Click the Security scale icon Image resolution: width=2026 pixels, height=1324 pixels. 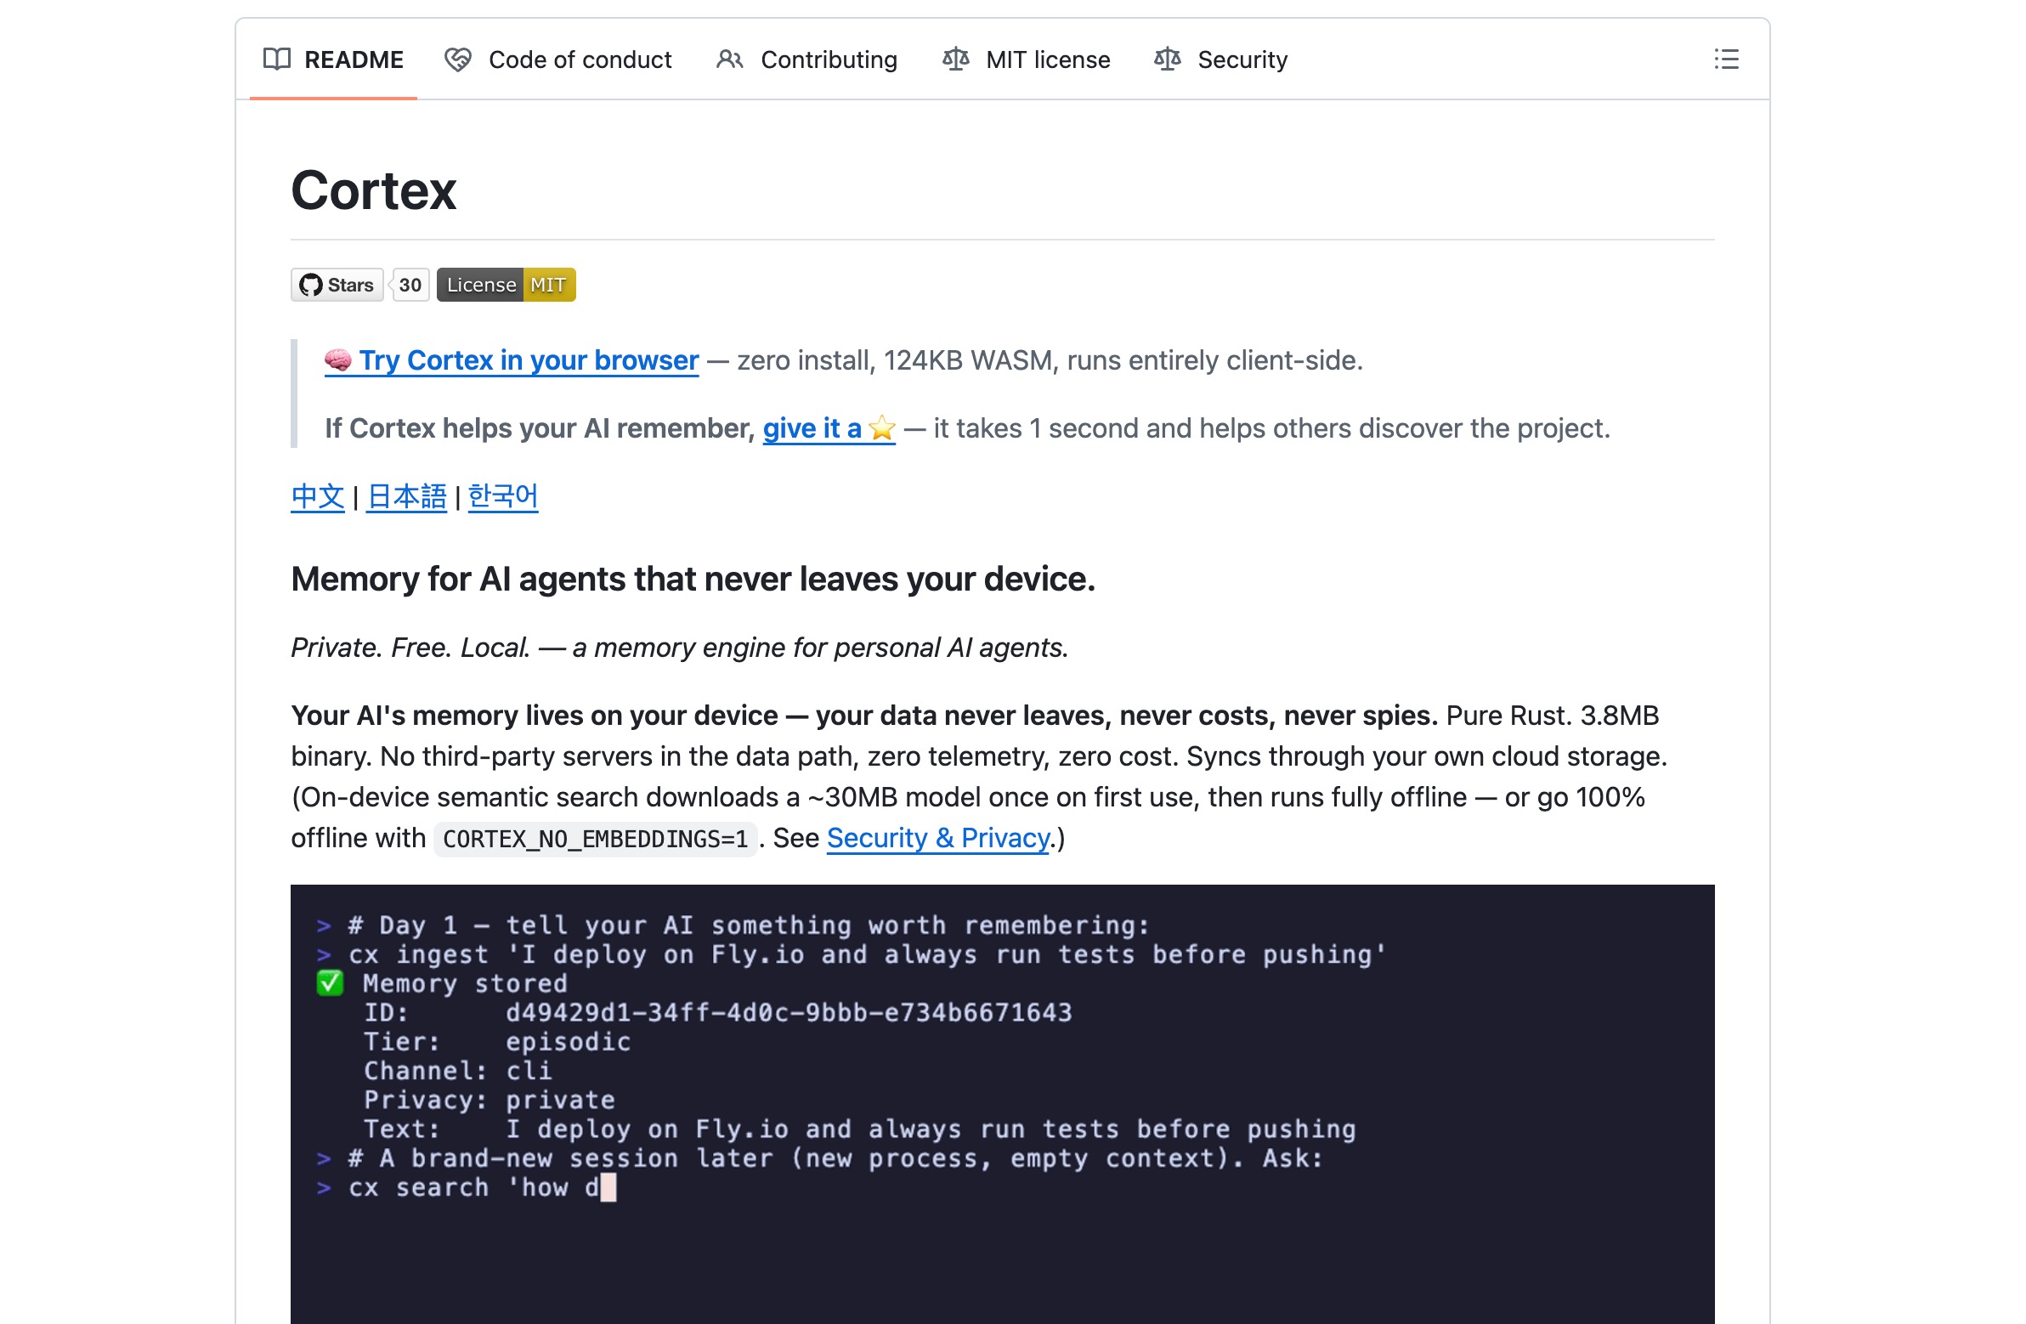[1167, 59]
